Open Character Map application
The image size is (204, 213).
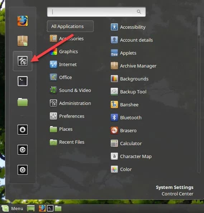pyautogui.click(x=131, y=156)
